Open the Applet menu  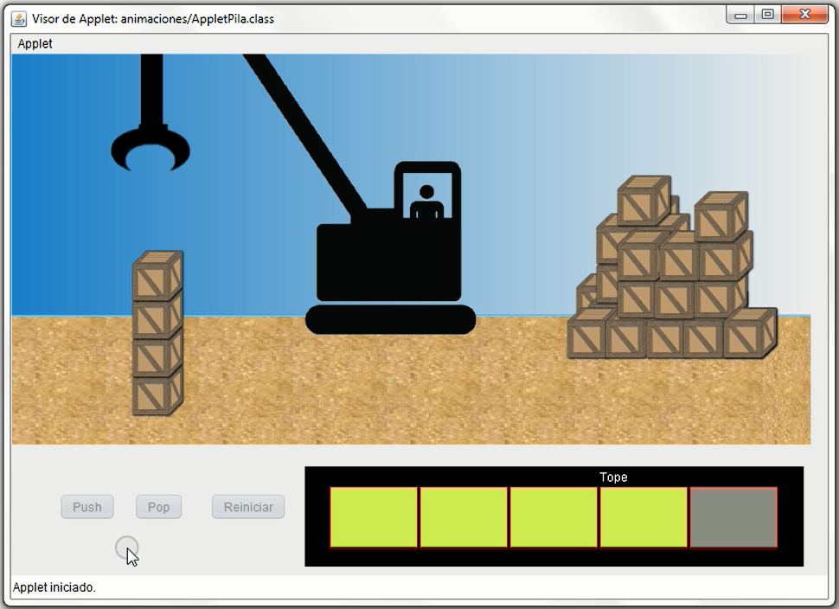(35, 43)
